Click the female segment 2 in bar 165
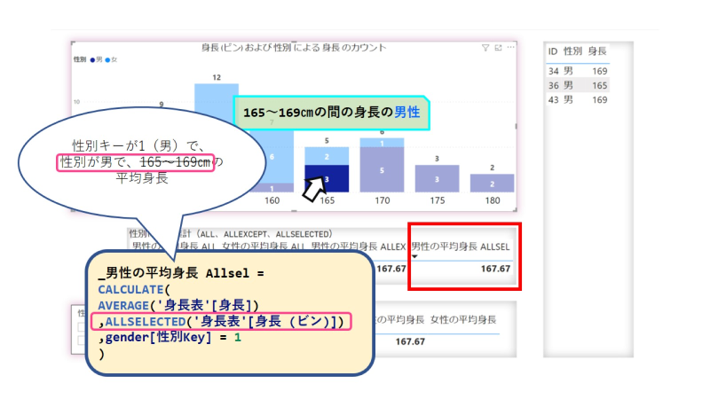Image resolution: width=710 pixels, height=399 pixels. coord(327,156)
